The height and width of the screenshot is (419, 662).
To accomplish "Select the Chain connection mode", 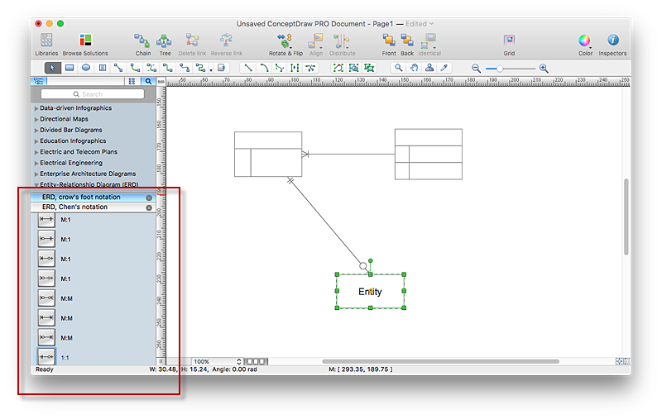I will pos(142,45).
